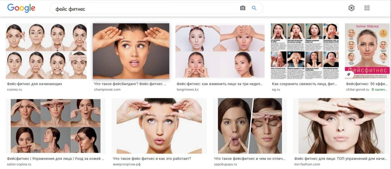Click title 'Фейс-фитнес для начинающих'

point(35,84)
